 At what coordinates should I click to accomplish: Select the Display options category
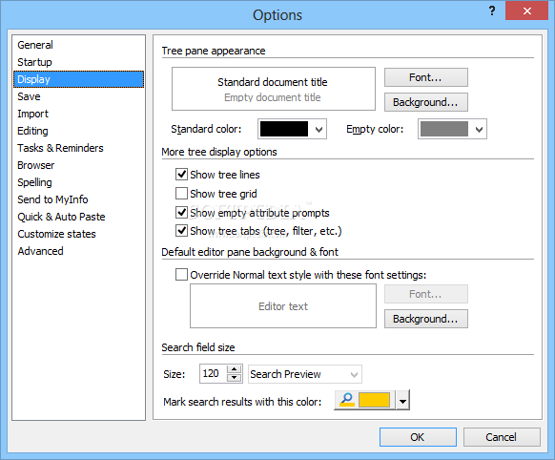point(78,79)
